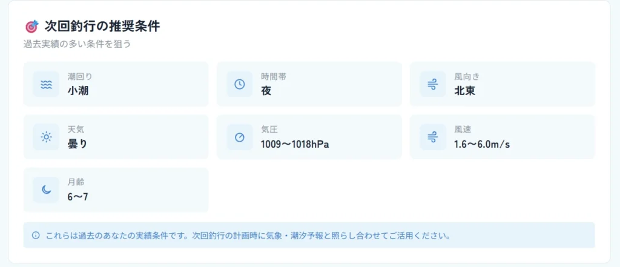
Task: Click the moon icon for 月齢
Action: (46, 190)
